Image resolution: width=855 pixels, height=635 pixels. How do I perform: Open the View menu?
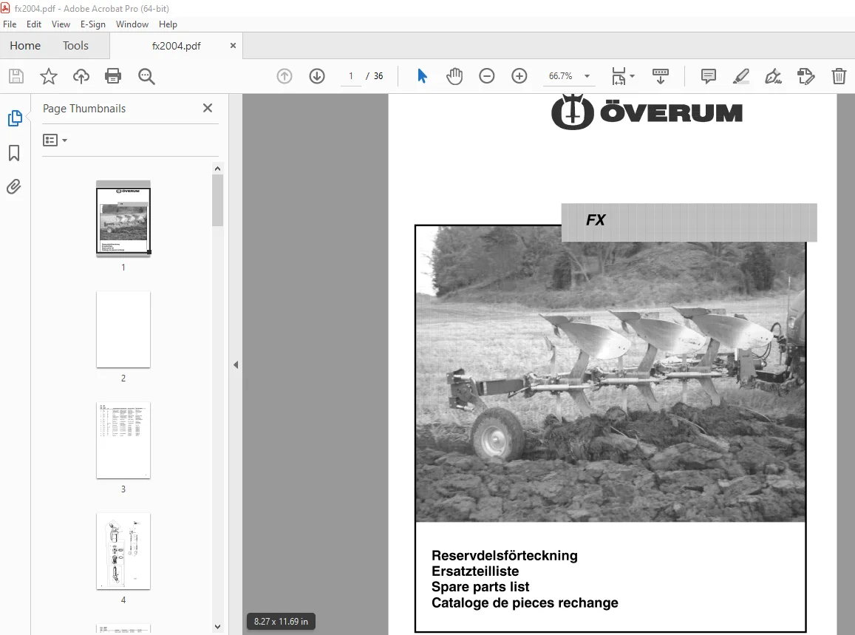click(61, 24)
